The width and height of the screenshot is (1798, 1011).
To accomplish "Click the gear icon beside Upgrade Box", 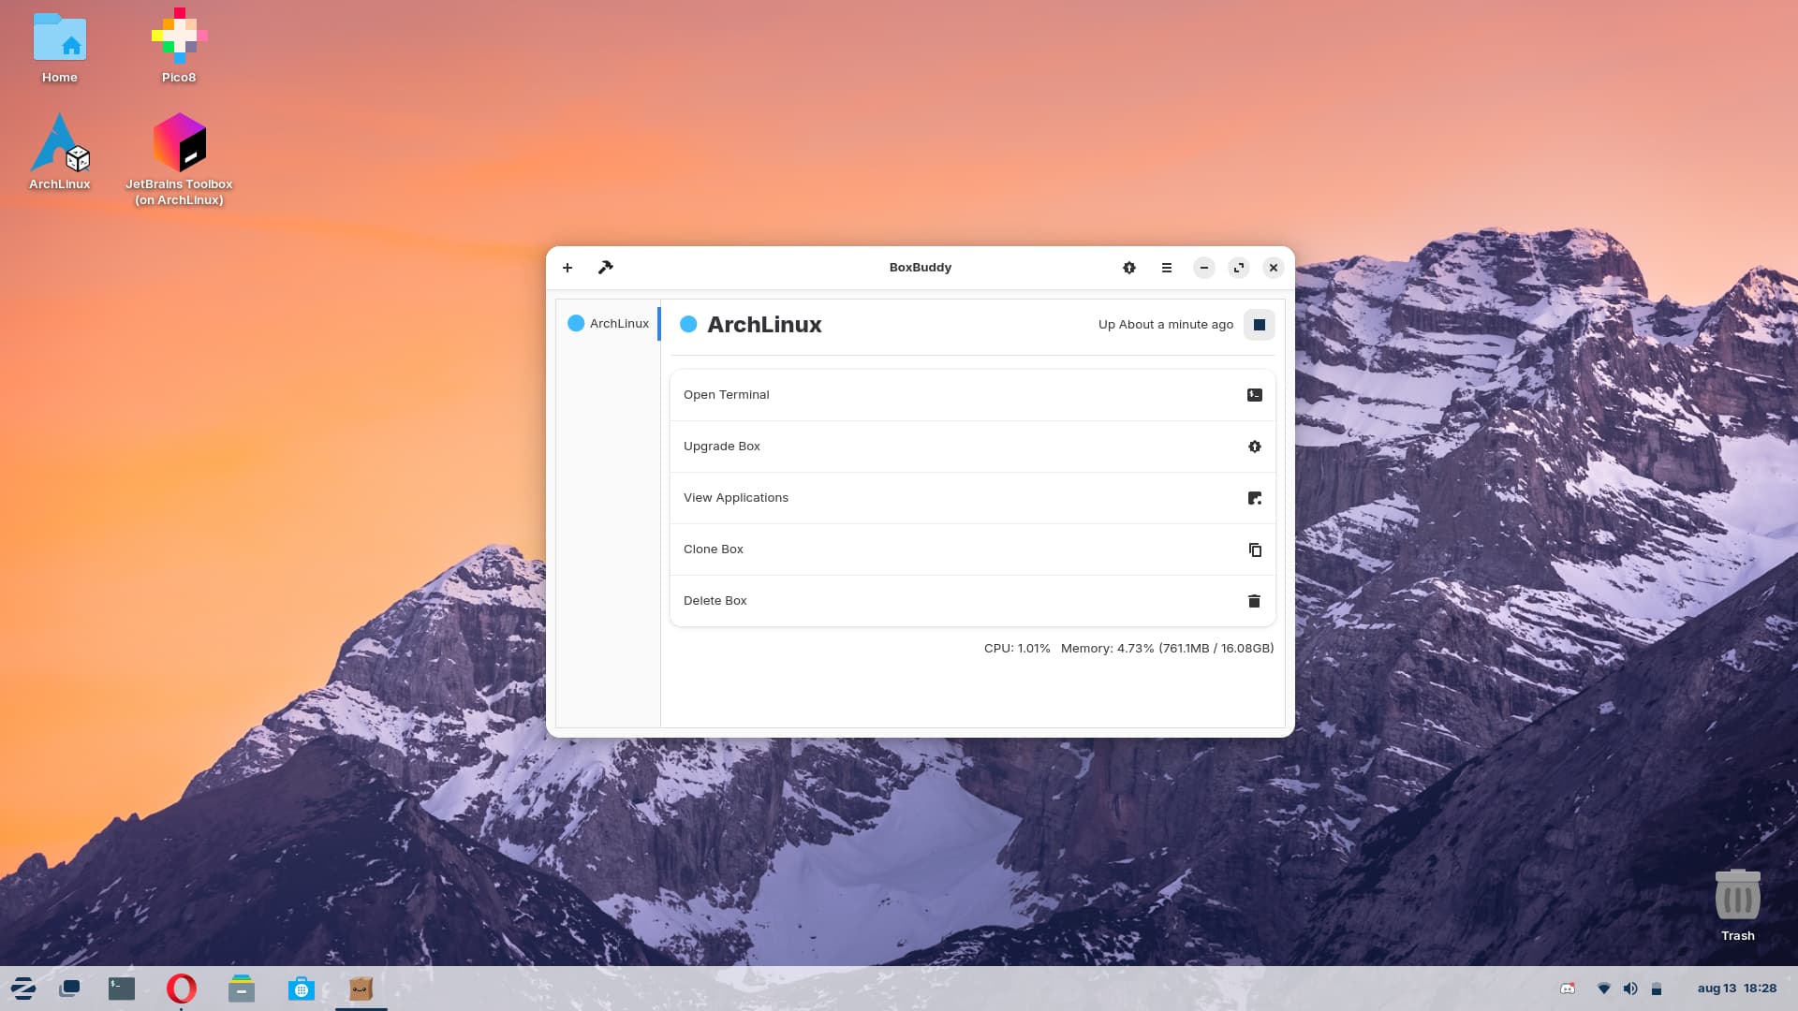I will [1255, 447].
